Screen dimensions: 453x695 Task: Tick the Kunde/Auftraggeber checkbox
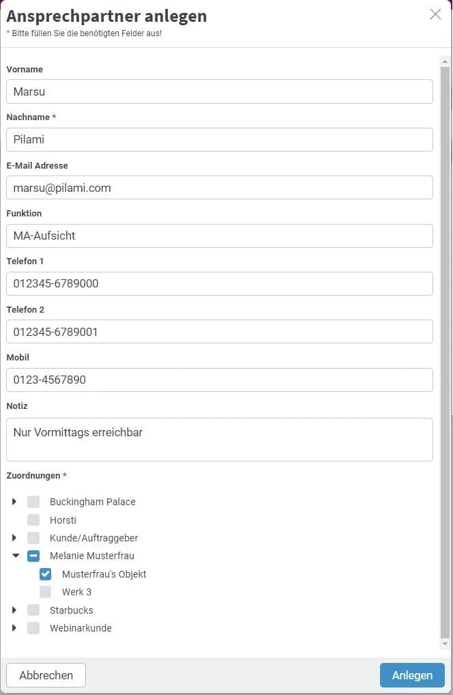tap(33, 538)
